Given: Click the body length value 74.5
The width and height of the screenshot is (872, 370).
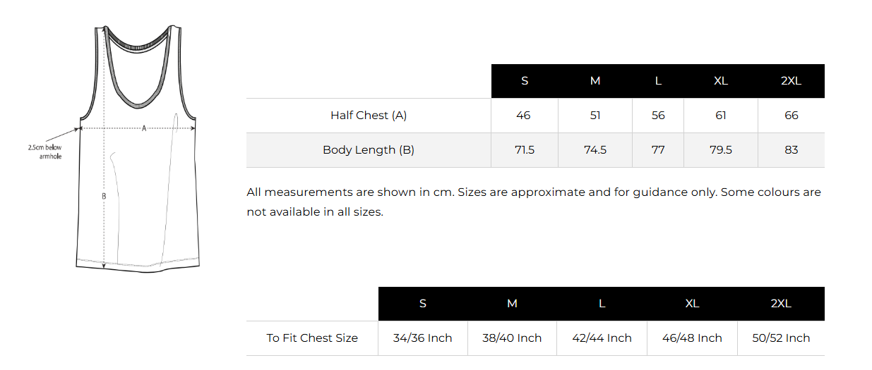Looking at the screenshot, I should point(595,150).
